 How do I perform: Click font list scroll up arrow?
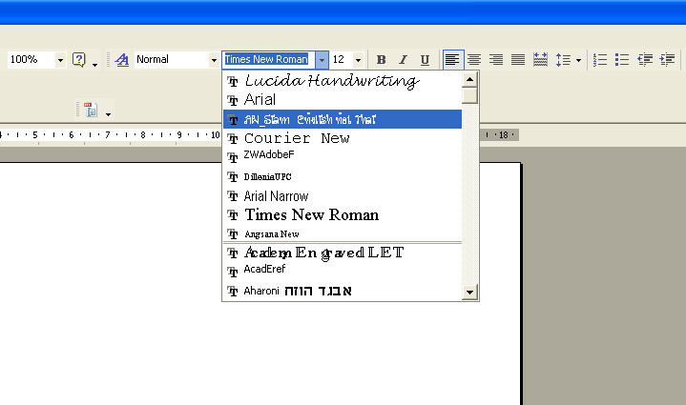(x=469, y=79)
